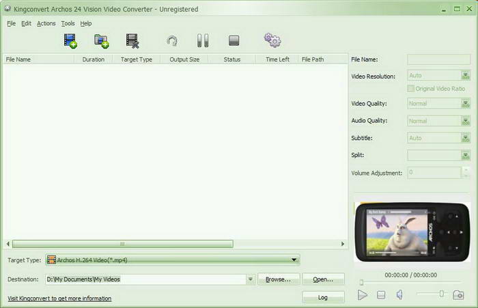Click the Add folder icon in toolbar
The height and width of the screenshot is (308, 478).
click(101, 41)
